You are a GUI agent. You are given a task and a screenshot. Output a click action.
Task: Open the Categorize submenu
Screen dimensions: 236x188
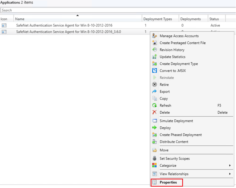tap(192, 165)
